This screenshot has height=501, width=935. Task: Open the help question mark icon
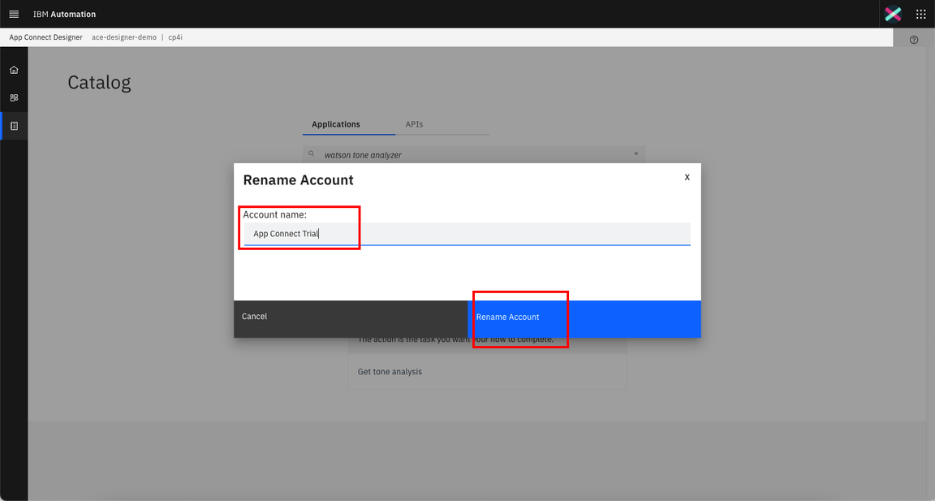pyautogui.click(x=914, y=39)
